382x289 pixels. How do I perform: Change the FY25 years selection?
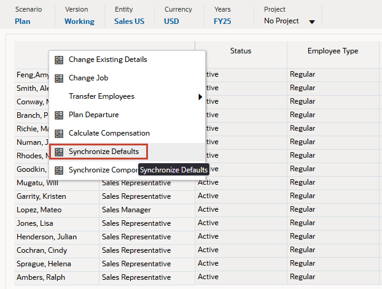[x=222, y=21]
